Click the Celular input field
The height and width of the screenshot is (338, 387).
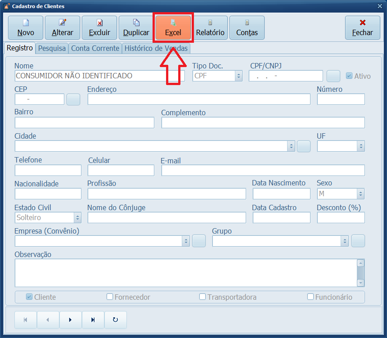point(121,171)
